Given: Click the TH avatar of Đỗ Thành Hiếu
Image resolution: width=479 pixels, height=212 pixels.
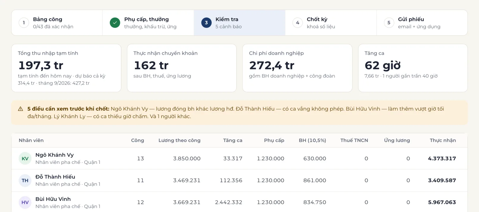Looking at the screenshot, I should [x=25, y=180].
